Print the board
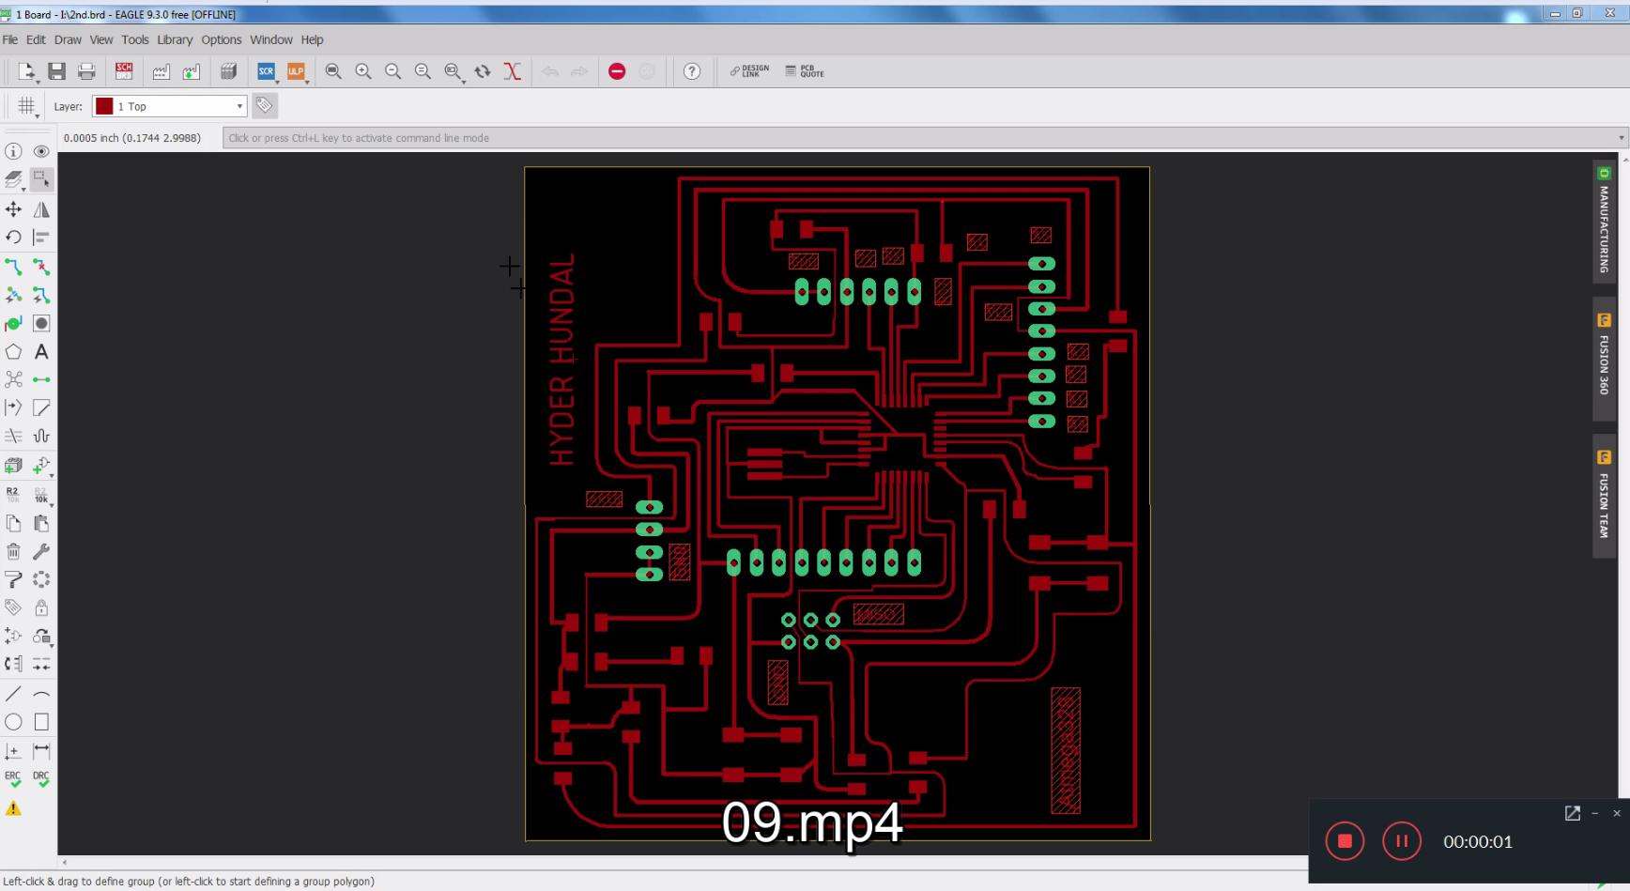Image resolution: width=1630 pixels, height=891 pixels. (x=86, y=71)
